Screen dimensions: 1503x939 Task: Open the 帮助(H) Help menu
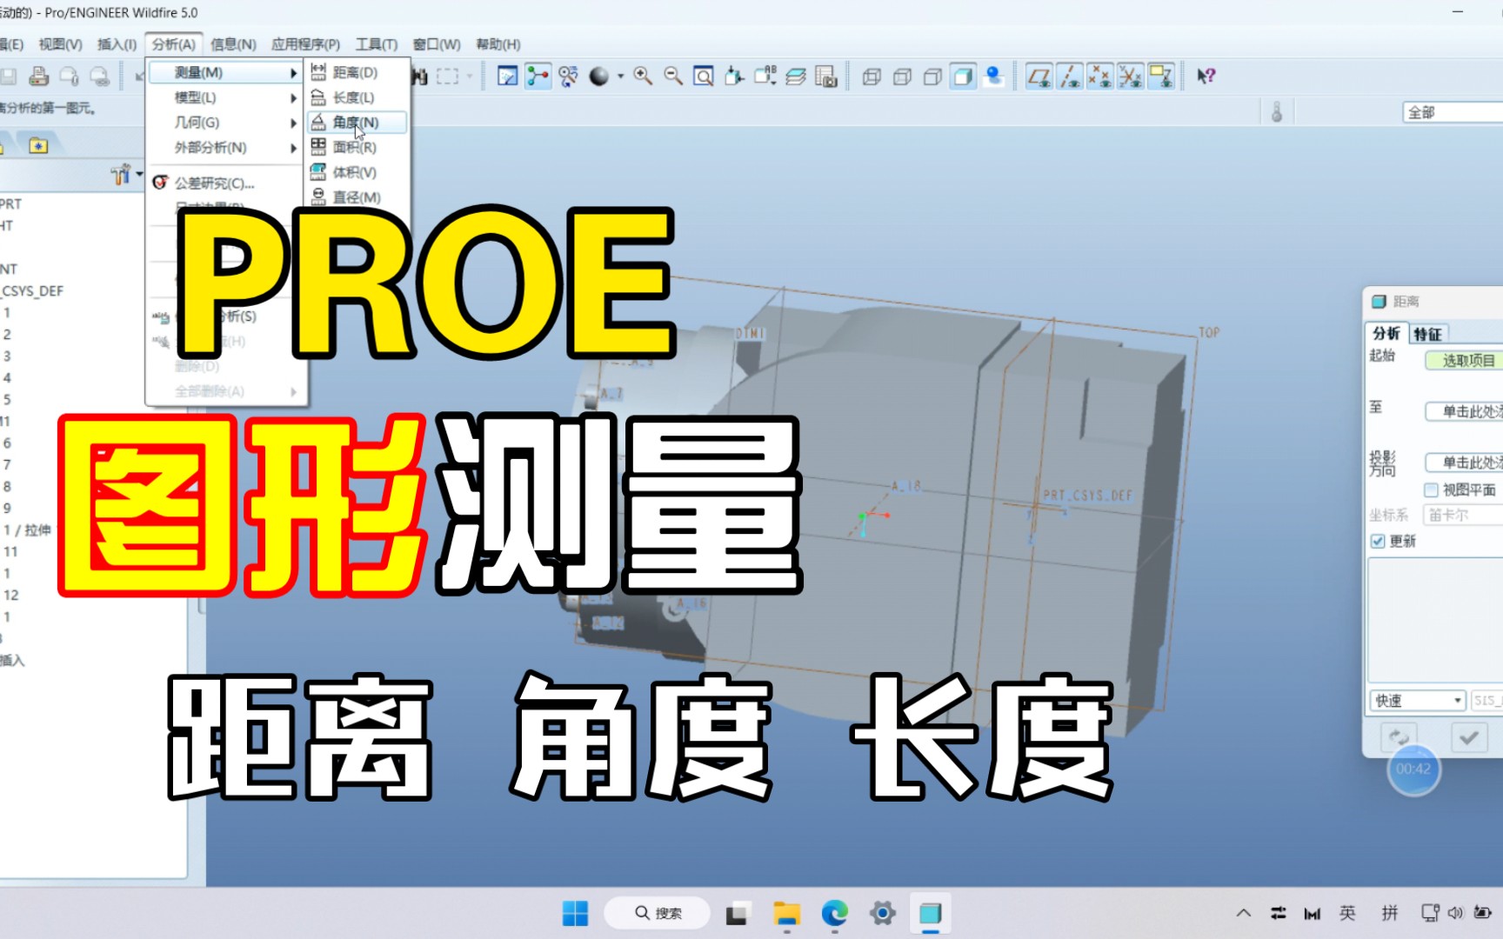pos(498,44)
